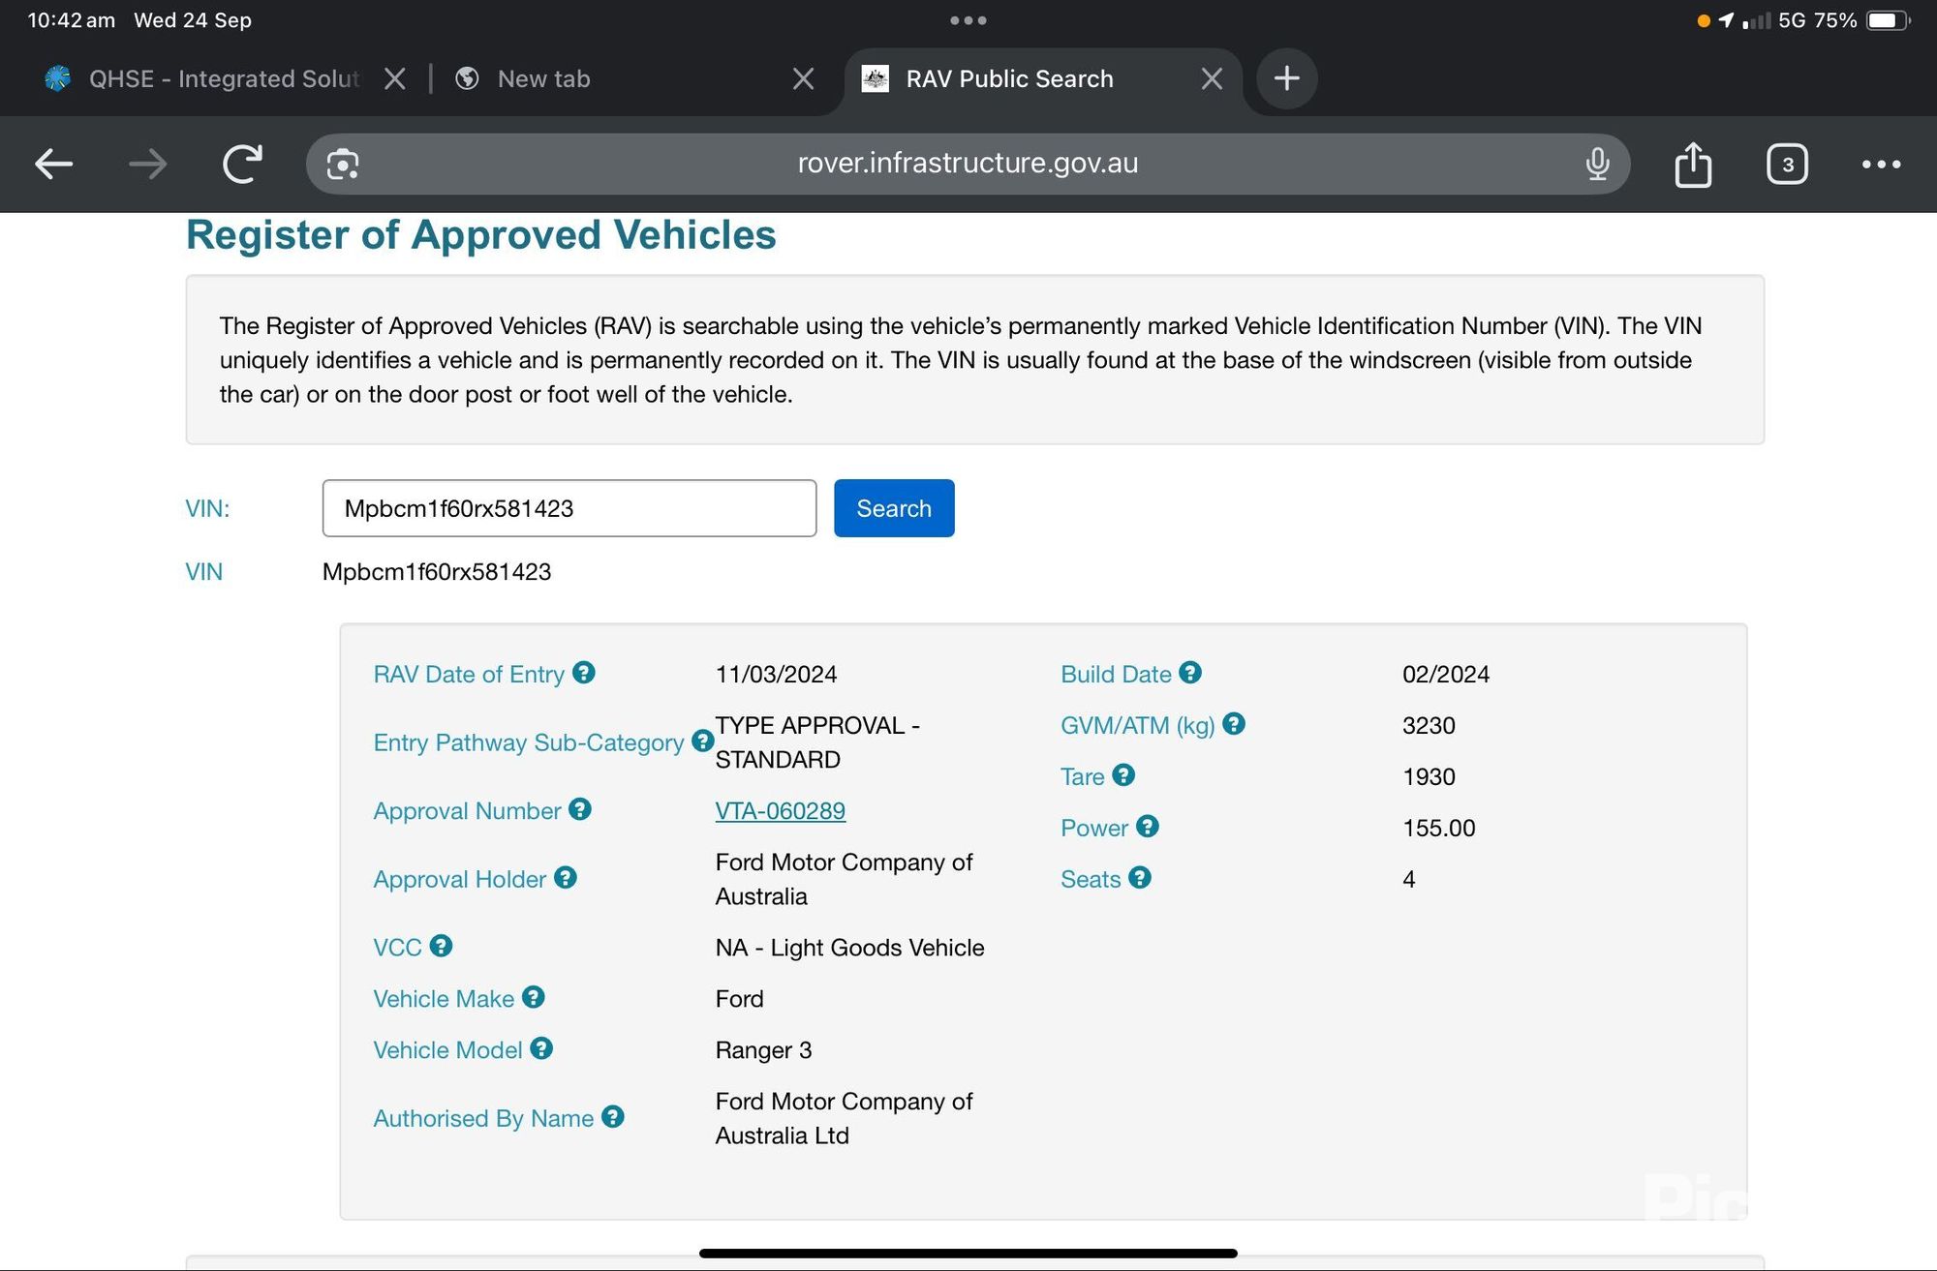The image size is (1937, 1271).
Task: Click the Register of Approved Vehicles heading
Action: (480, 235)
